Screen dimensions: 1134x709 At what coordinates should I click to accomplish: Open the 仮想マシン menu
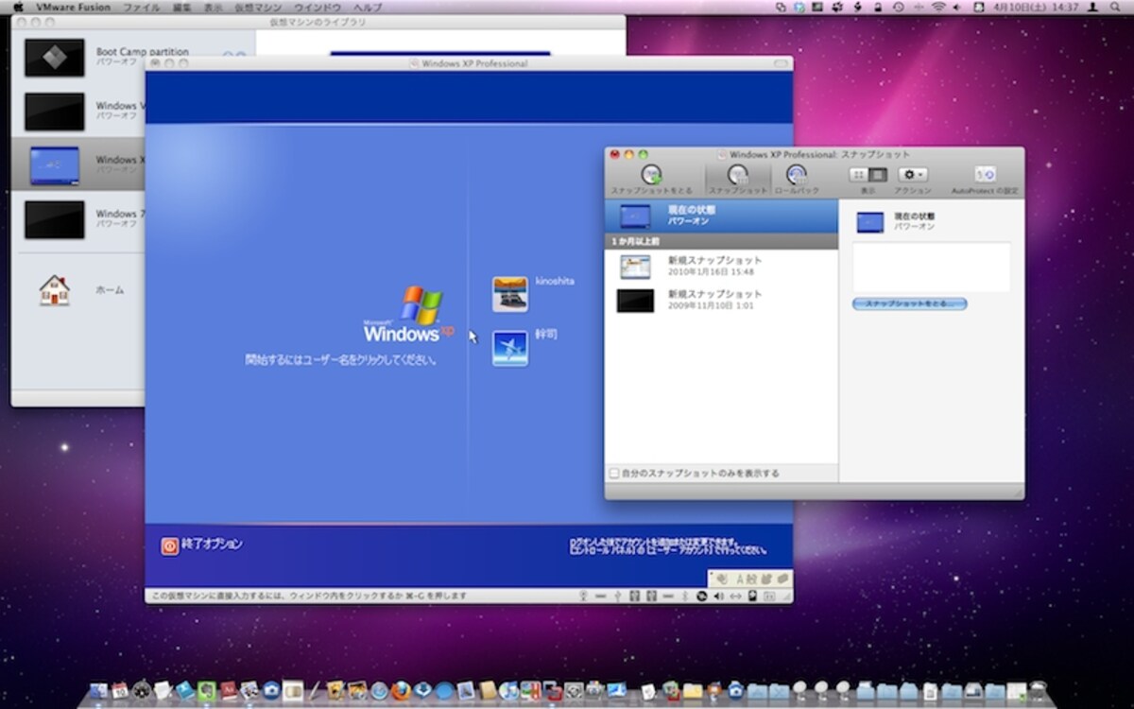[258, 8]
